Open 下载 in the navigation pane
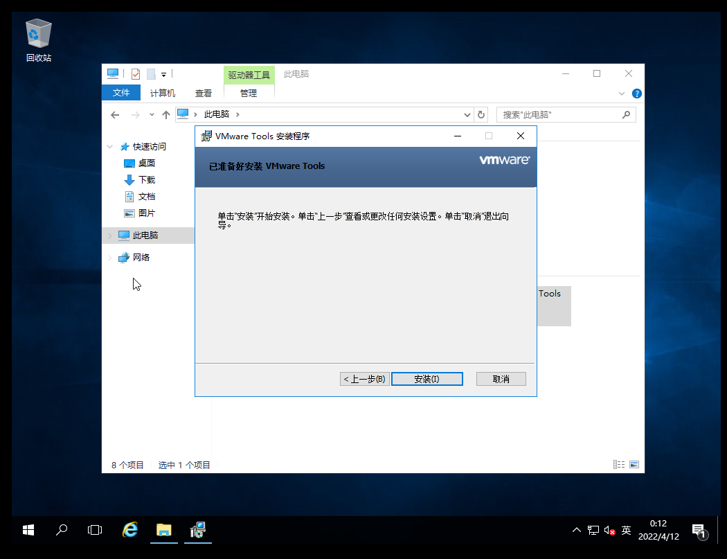The image size is (727, 559). tap(146, 180)
